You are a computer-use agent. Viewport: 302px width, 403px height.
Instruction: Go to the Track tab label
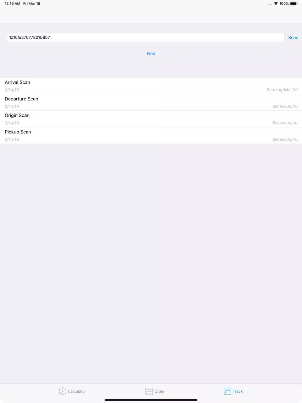coord(237,391)
